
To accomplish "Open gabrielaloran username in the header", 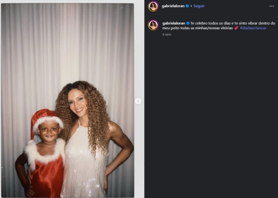I will coord(173,6).
